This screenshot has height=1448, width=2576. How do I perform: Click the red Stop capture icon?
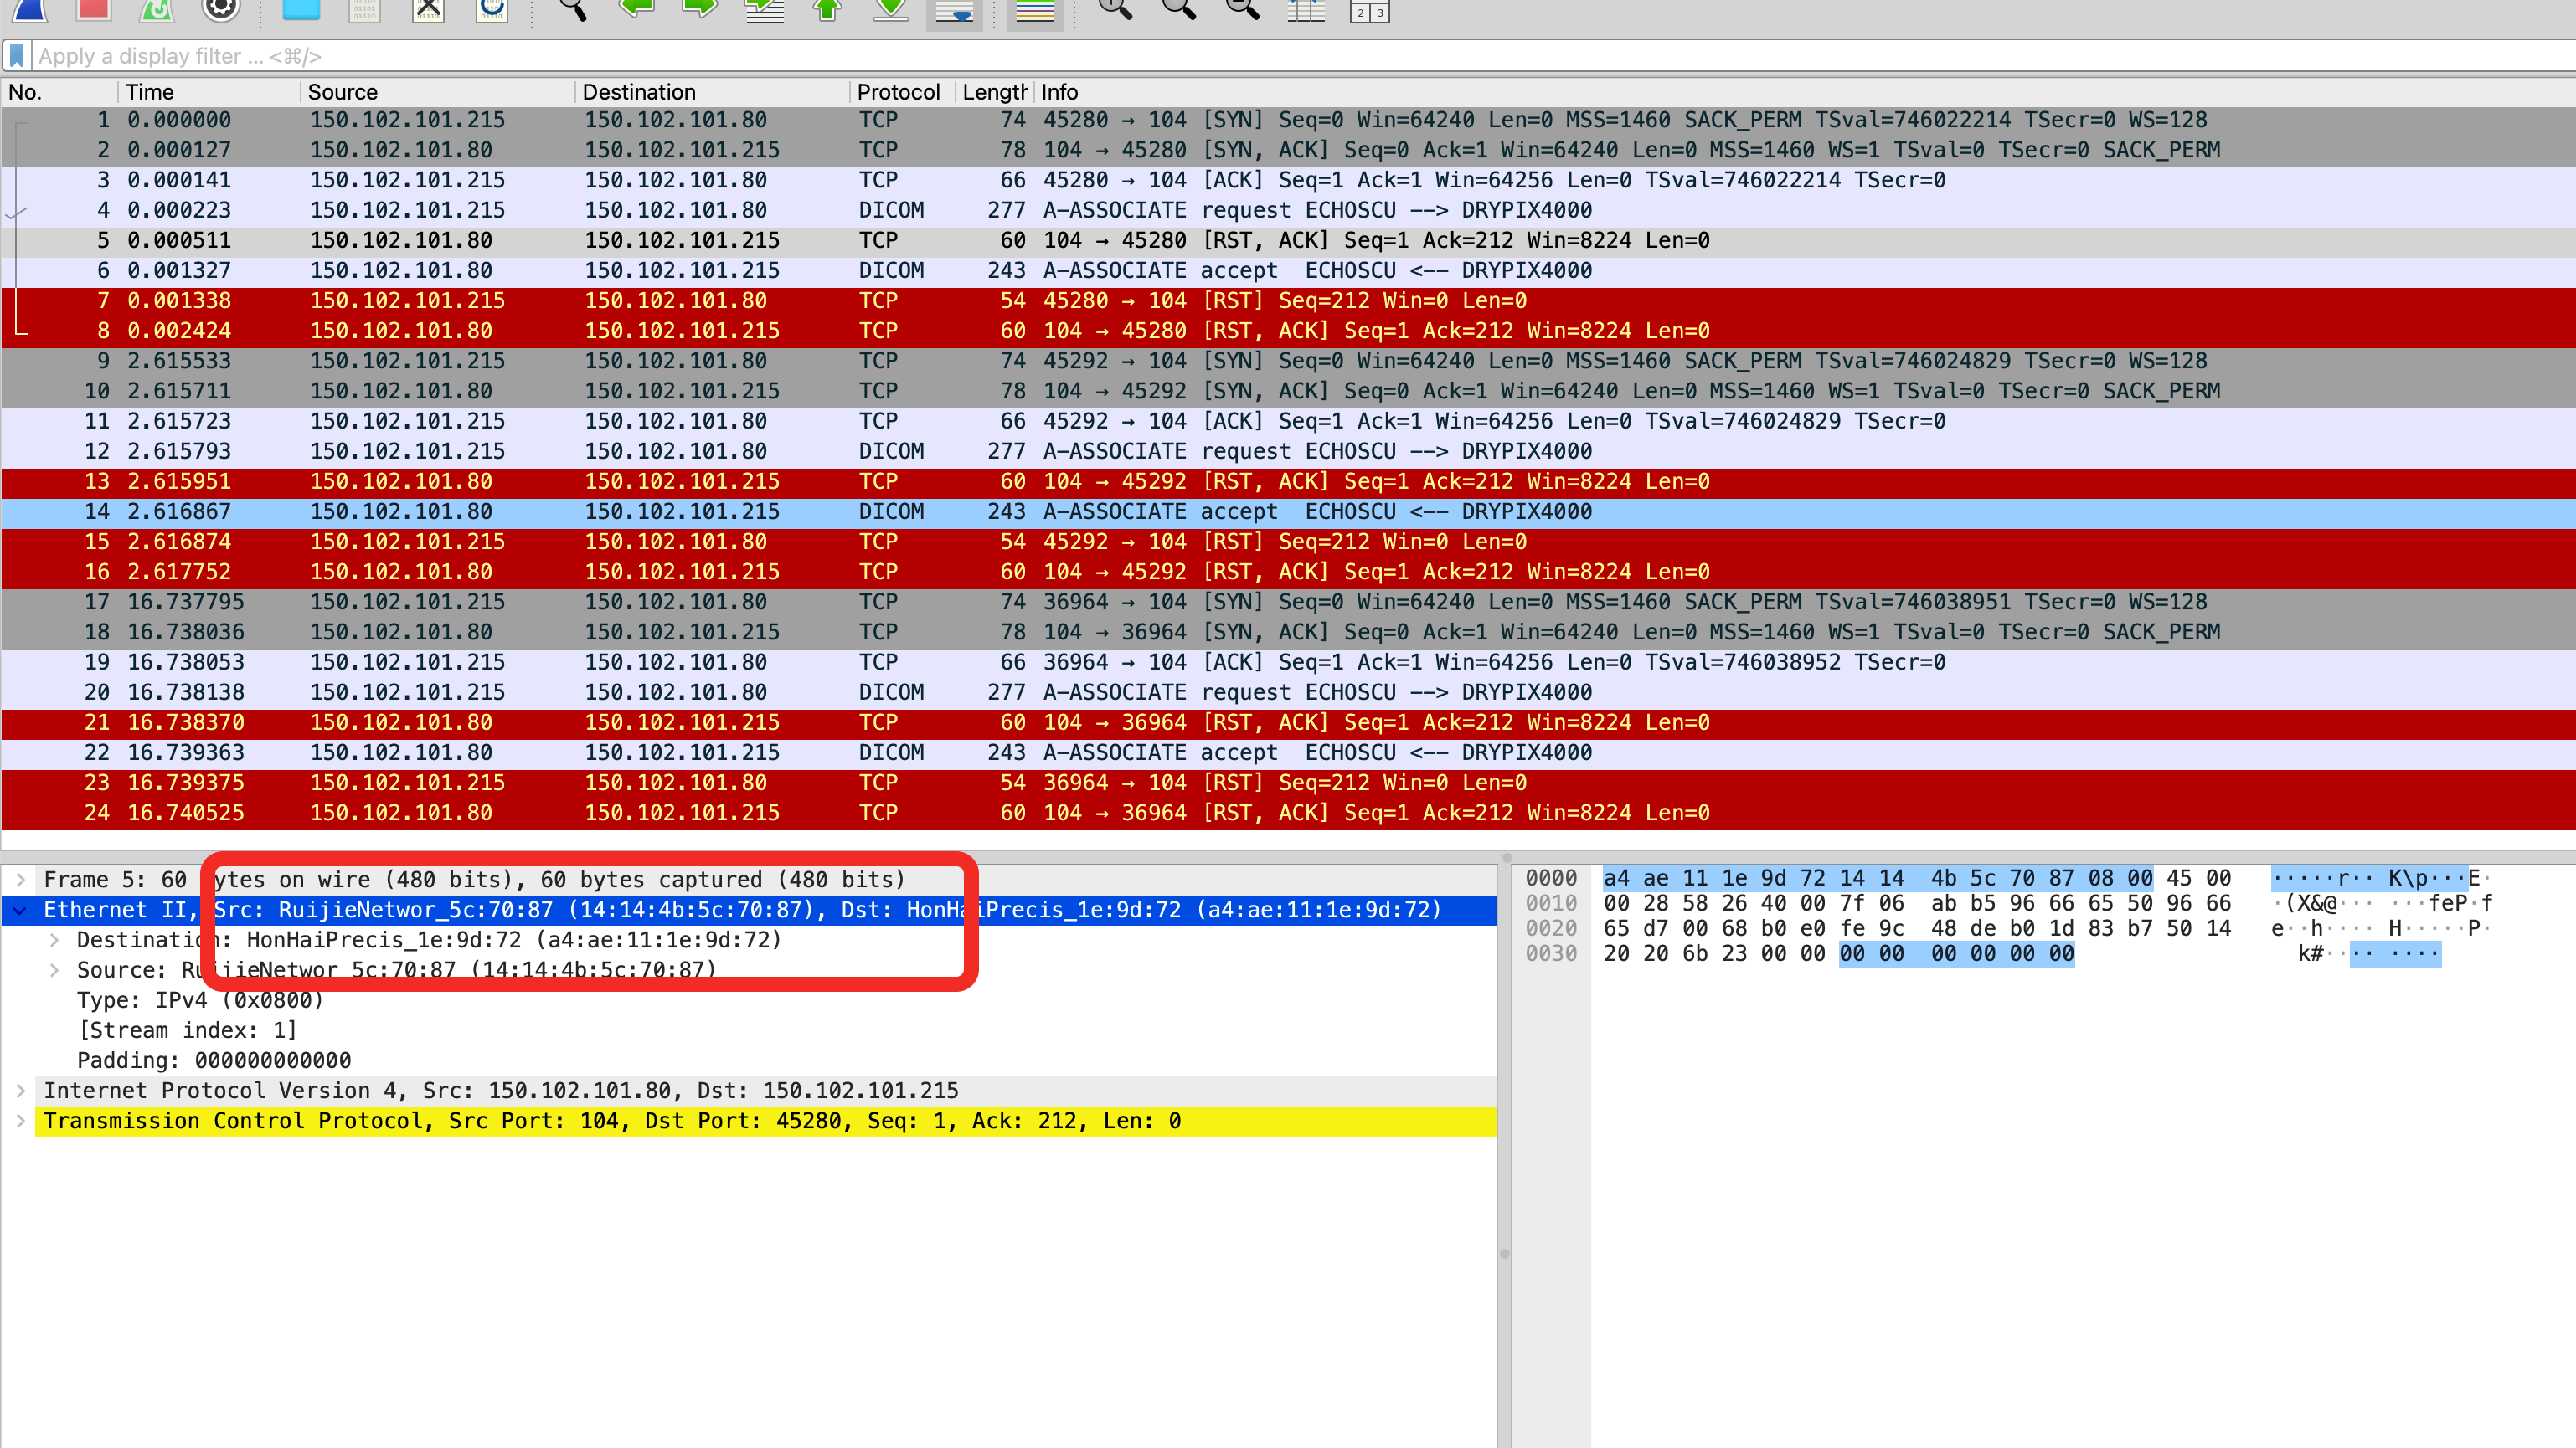[93, 9]
